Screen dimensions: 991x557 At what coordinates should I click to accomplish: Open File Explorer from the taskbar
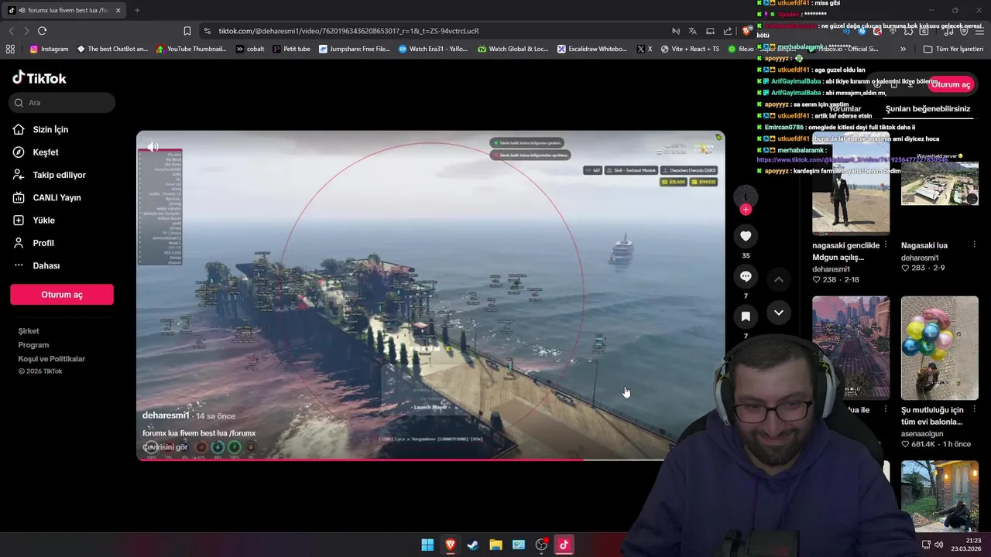click(495, 545)
